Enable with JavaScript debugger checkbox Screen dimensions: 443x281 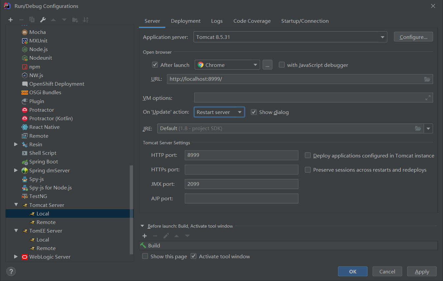point(282,65)
